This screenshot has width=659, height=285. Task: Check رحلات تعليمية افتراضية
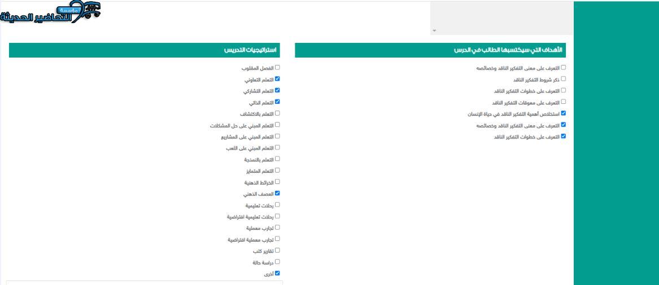[277, 216]
